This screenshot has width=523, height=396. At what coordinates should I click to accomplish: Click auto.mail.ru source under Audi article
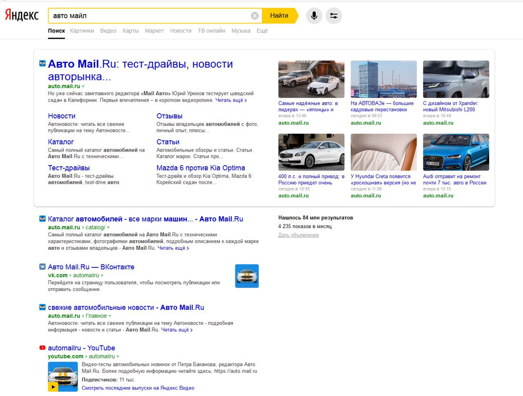pyautogui.click(x=438, y=196)
